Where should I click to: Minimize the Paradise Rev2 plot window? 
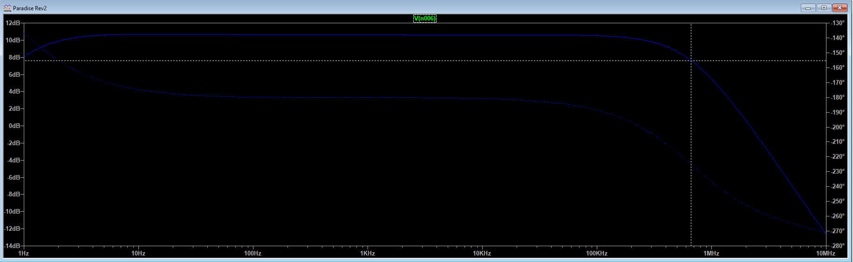[x=808, y=8]
